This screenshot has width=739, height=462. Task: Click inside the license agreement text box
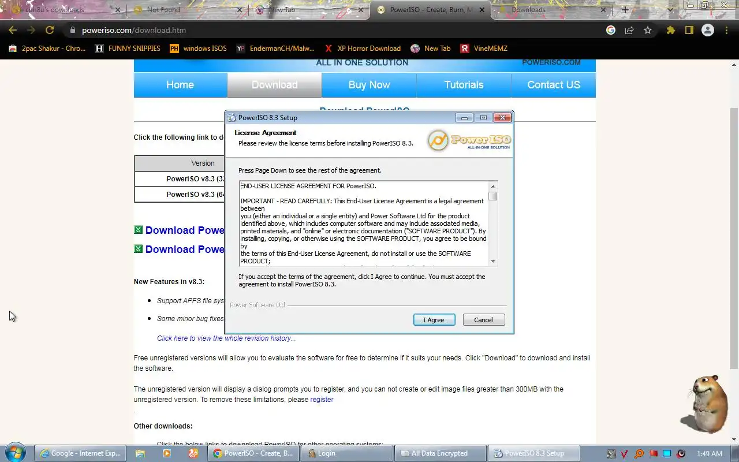click(364, 223)
